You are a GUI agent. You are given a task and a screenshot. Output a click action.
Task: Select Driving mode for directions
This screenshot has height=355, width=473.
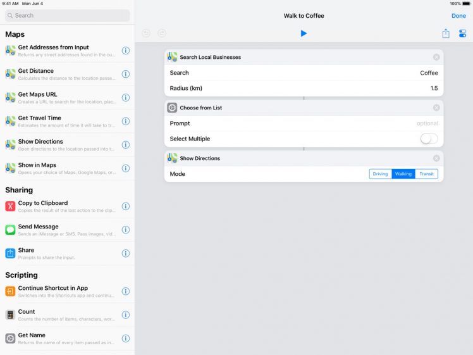tap(380, 174)
